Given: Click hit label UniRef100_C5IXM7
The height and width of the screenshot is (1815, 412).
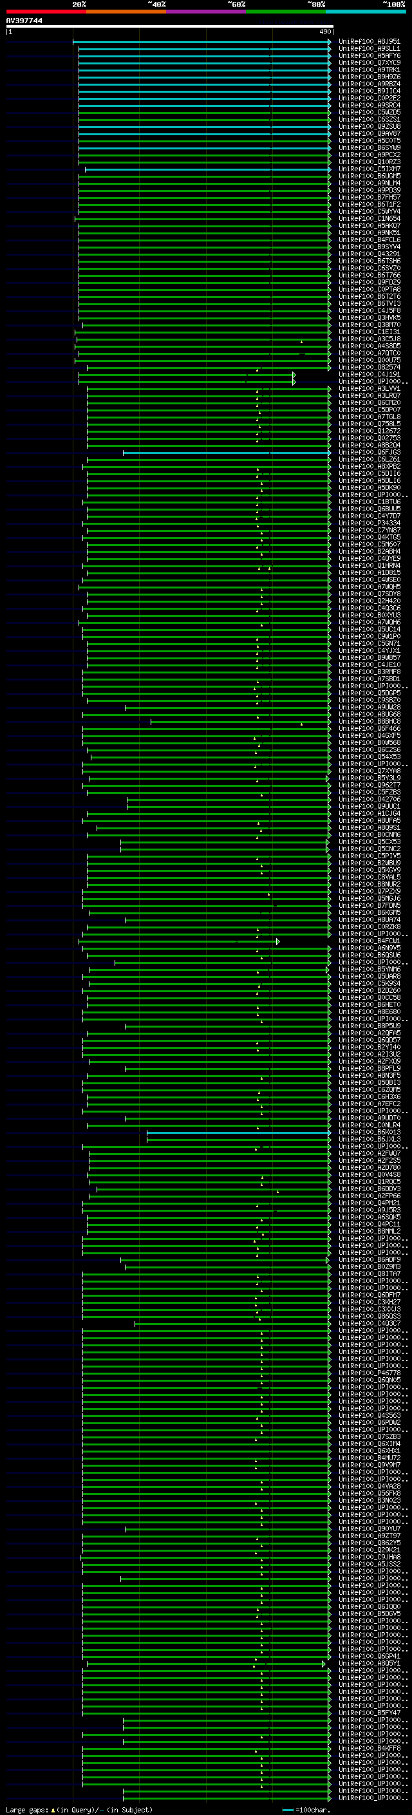Looking at the screenshot, I should click(369, 169).
